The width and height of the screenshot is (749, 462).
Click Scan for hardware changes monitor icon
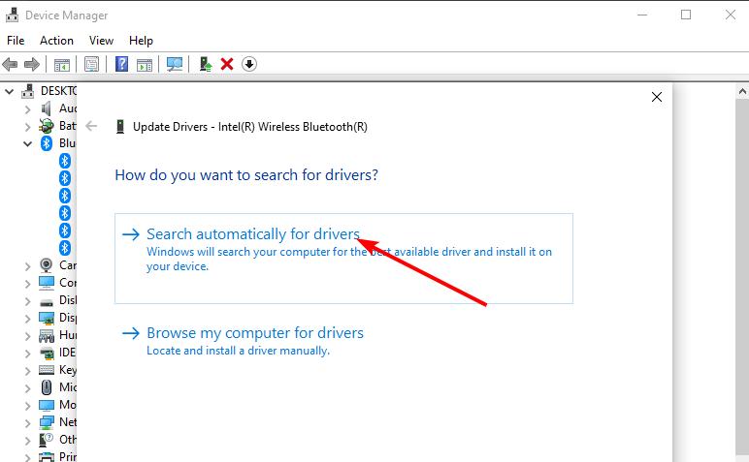[175, 64]
